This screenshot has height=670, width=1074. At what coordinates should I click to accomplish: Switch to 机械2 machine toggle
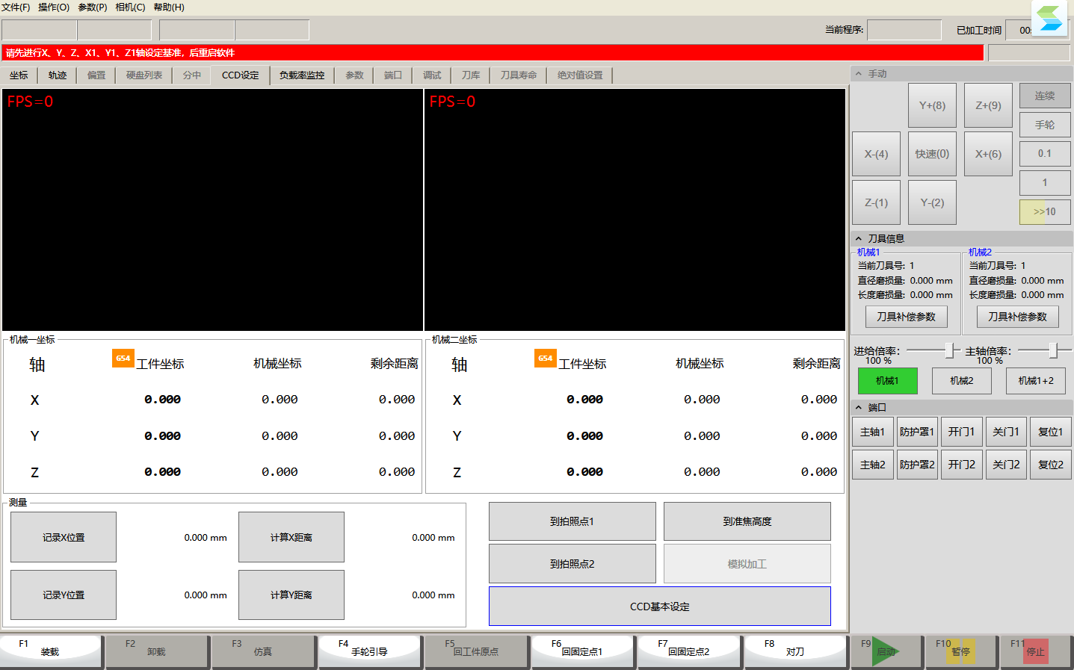click(x=962, y=381)
